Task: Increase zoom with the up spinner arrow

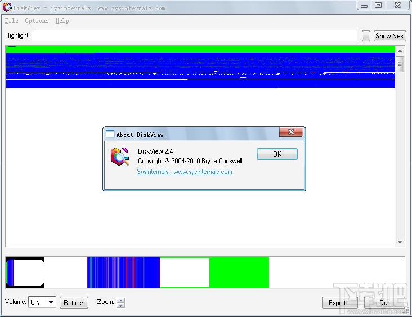Action: [x=121, y=300]
